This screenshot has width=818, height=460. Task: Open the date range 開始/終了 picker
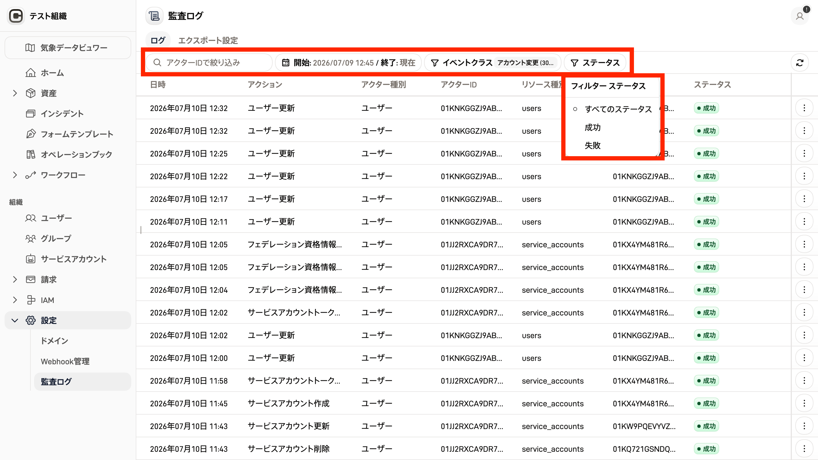coord(348,62)
